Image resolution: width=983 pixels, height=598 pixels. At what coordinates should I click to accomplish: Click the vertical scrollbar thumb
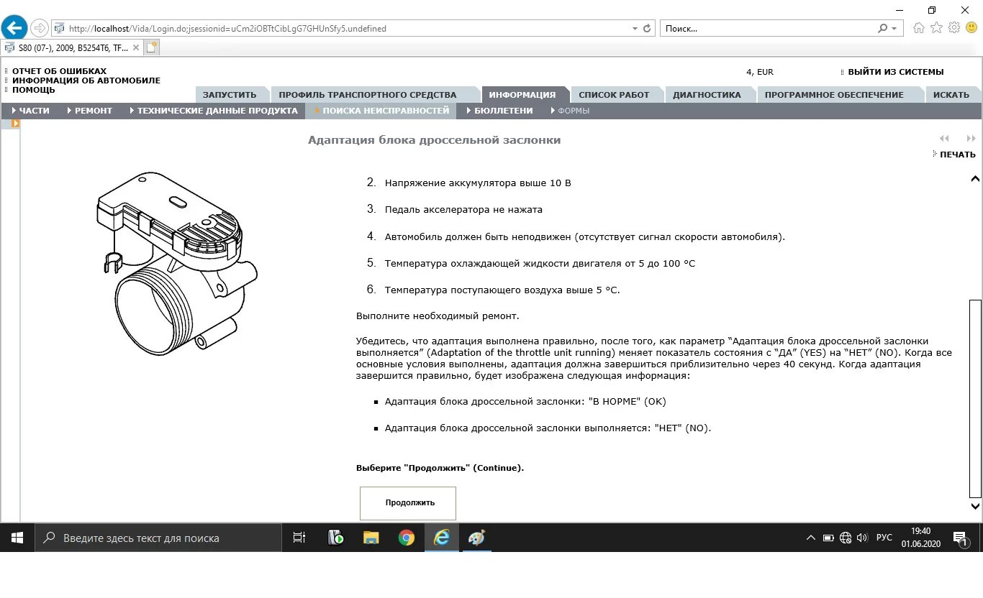[975, 399]
